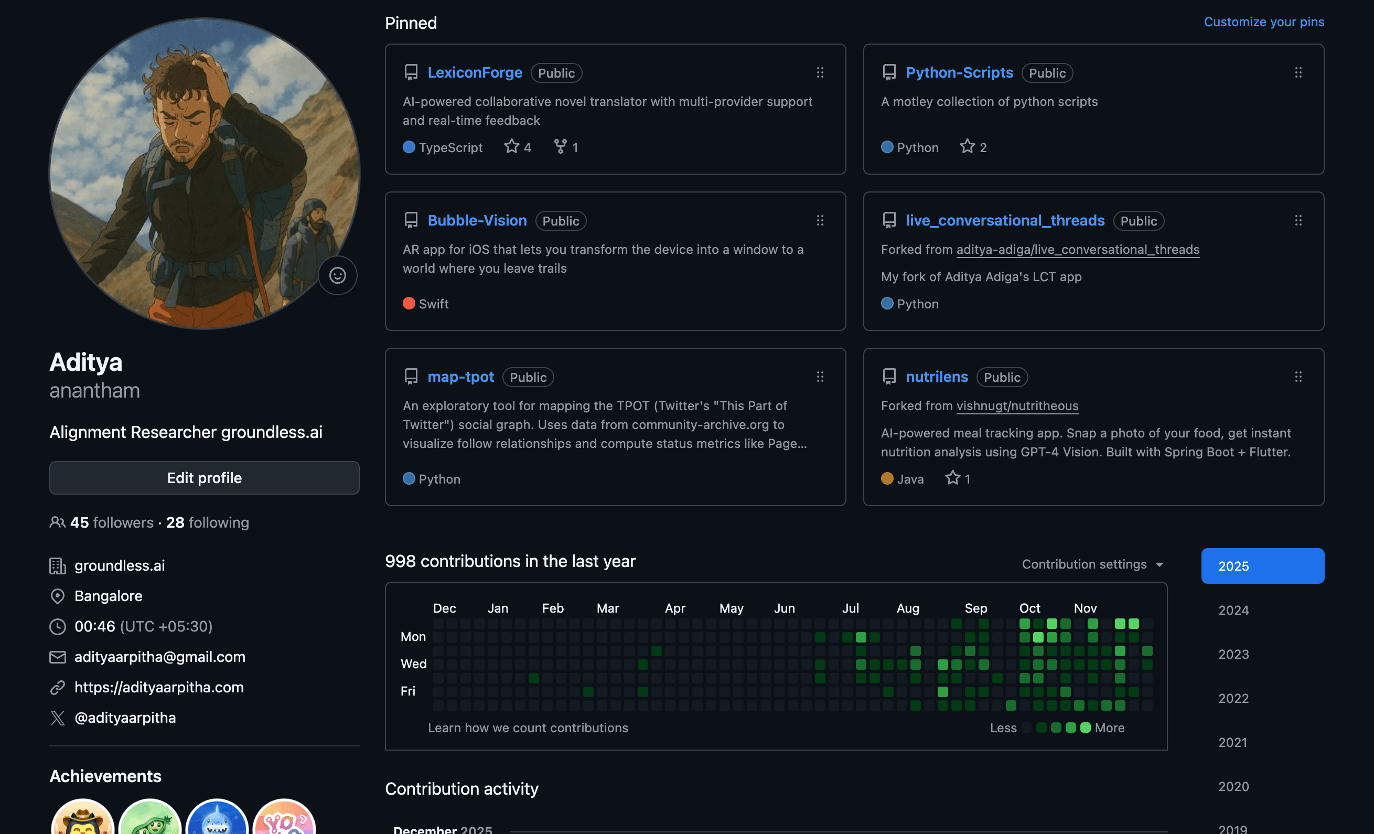This screenshot has width=1374, height=834.
Task: Click the fork icon on LexiconForge
Action: [x=560, y=147]
